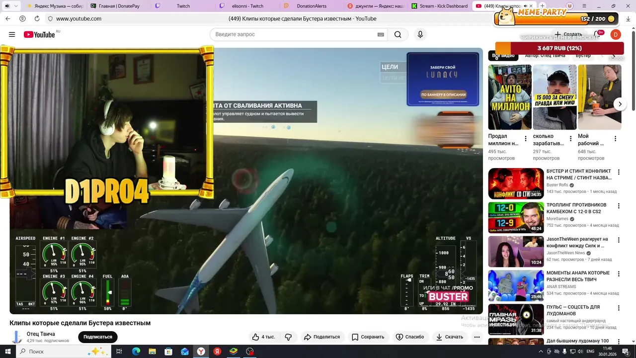Click the search magnifier button
The width and height of the screenshot is (636, 358).
click(397, 34)
